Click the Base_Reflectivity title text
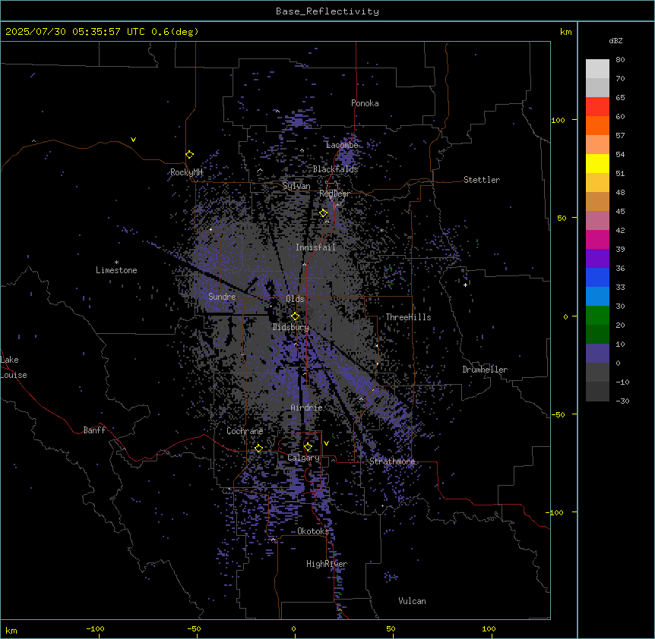This screenshot has width=655, height=639. 327,11
